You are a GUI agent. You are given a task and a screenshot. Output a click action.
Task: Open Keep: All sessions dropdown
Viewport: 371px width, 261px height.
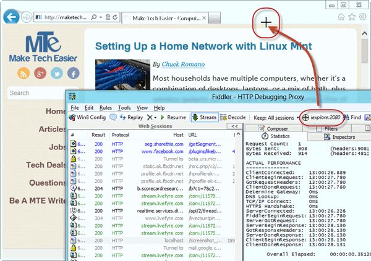point(276,118)
